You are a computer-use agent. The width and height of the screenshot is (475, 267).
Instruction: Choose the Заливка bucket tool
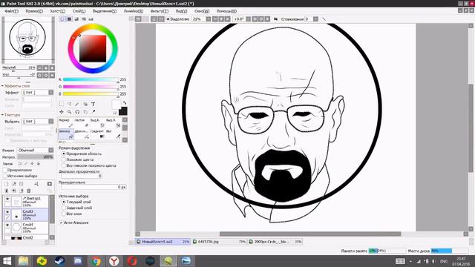pyautogui.click(x=66, y=134)
